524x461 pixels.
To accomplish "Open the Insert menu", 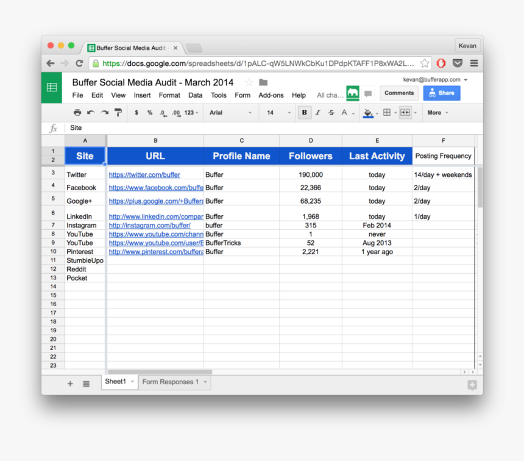I will (143, 95).
